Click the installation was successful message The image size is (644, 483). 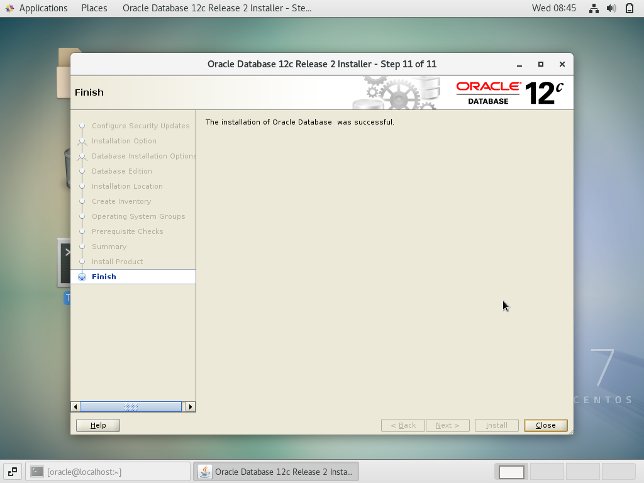tap(300, 122)
